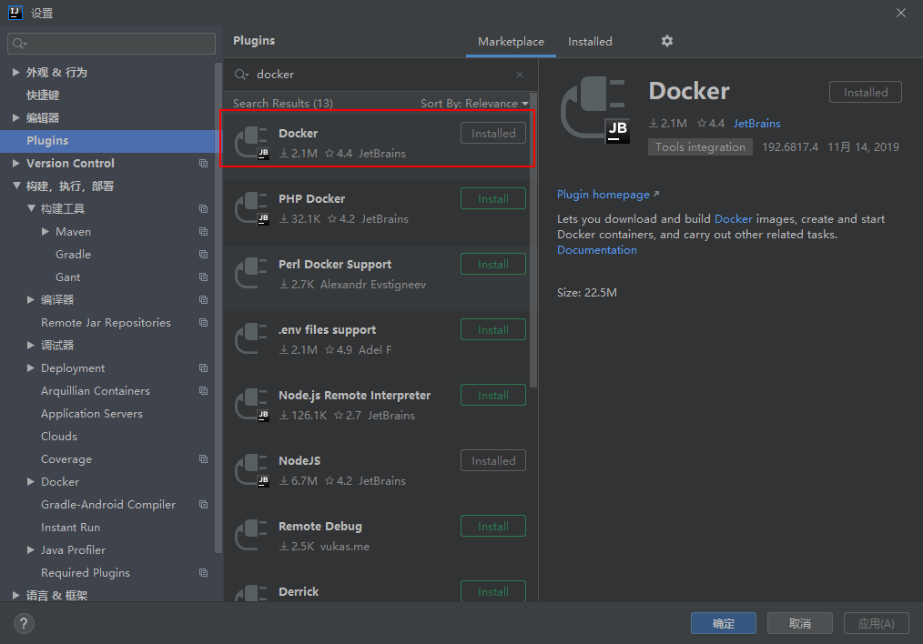Open the Sort By Relevance dropdown
The image size is (923, 644).
pyautogui.click(x=473, y=104)
